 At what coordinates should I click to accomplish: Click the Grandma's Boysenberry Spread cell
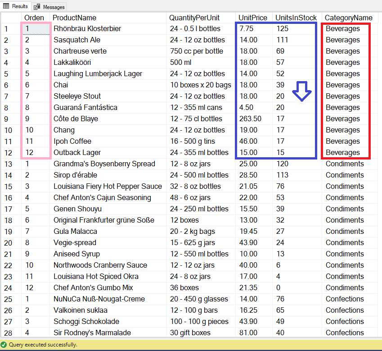click(108, 164)
